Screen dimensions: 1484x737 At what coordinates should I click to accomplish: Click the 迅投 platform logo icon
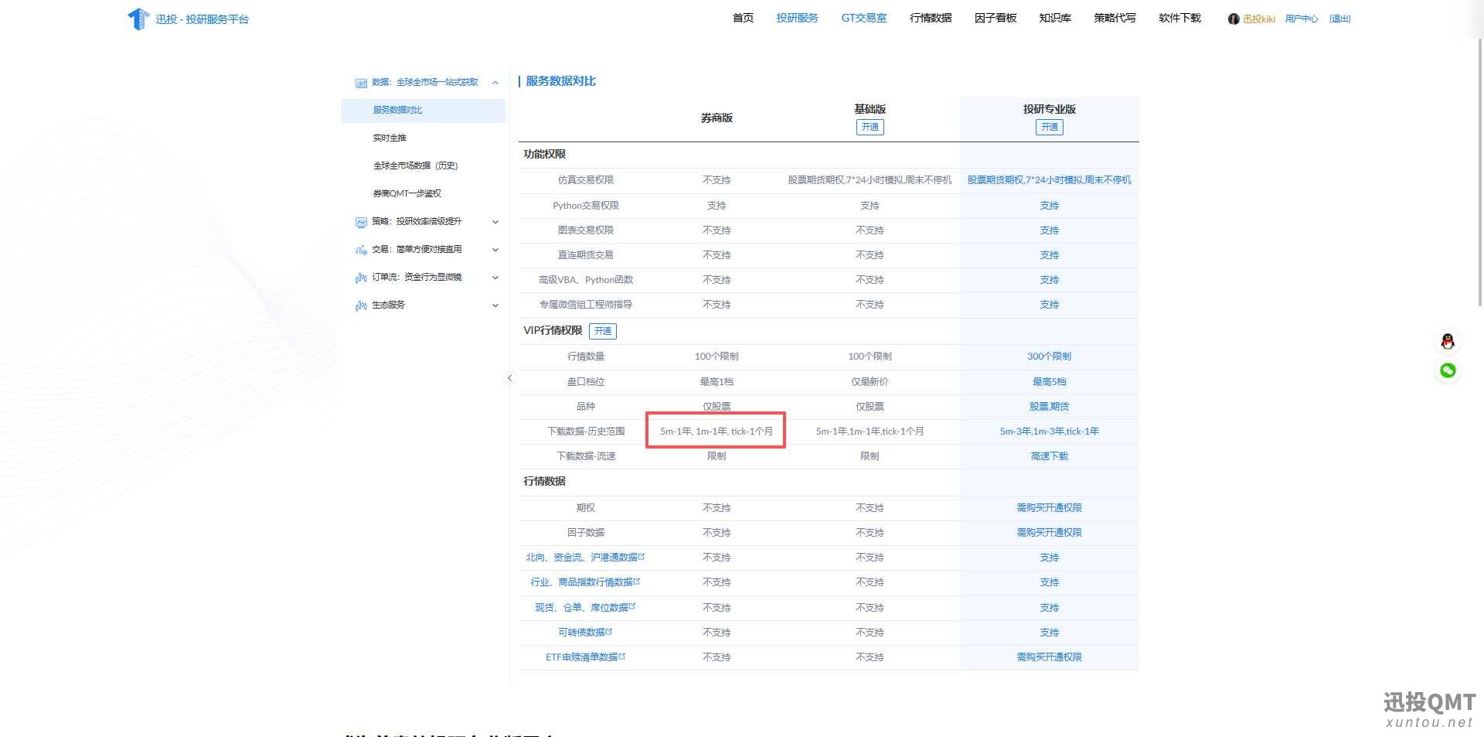(138, 19)
